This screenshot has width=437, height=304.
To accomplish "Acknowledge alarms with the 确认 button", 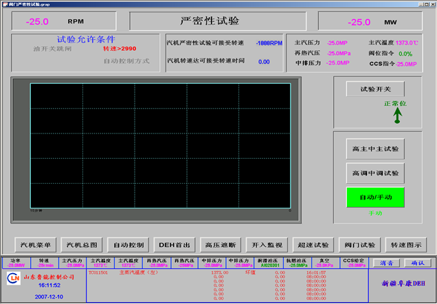I will [x=418, y=263].
